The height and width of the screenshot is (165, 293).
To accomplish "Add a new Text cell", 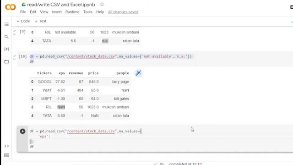I will pos(40,21).
